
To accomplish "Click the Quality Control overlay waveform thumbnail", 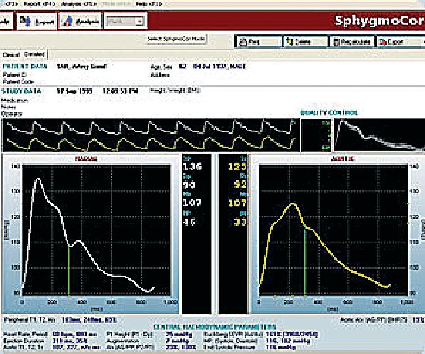I will pos(380,134).
